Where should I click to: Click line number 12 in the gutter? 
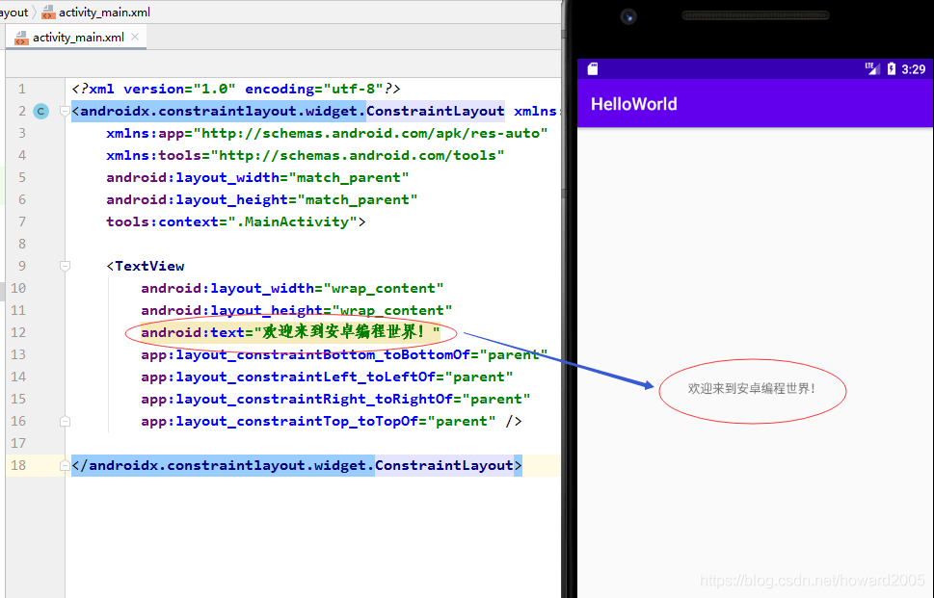click(x=18, y=332)
